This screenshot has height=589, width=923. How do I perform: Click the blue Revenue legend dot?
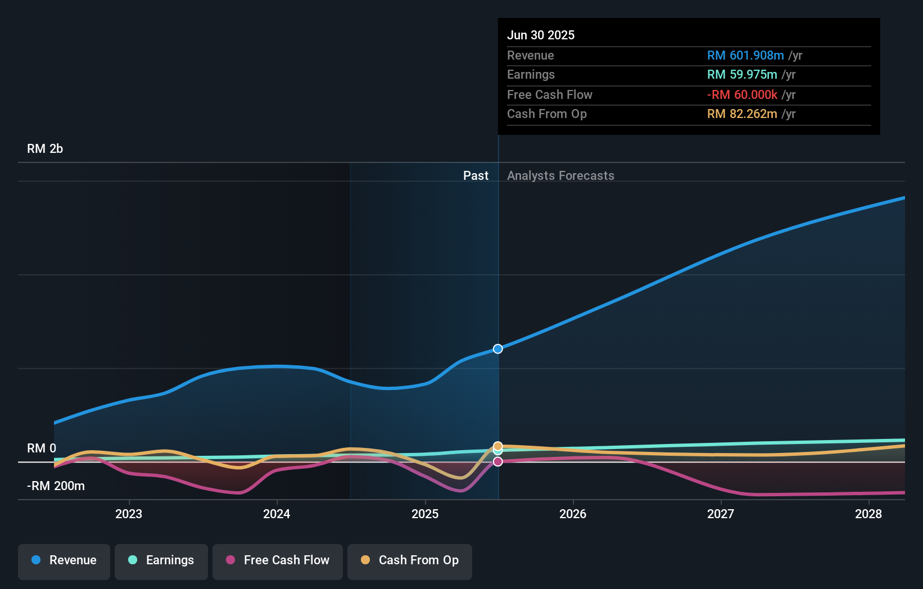pos(35,560)
